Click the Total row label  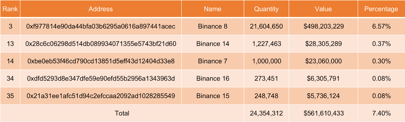(x=122, y=113)
